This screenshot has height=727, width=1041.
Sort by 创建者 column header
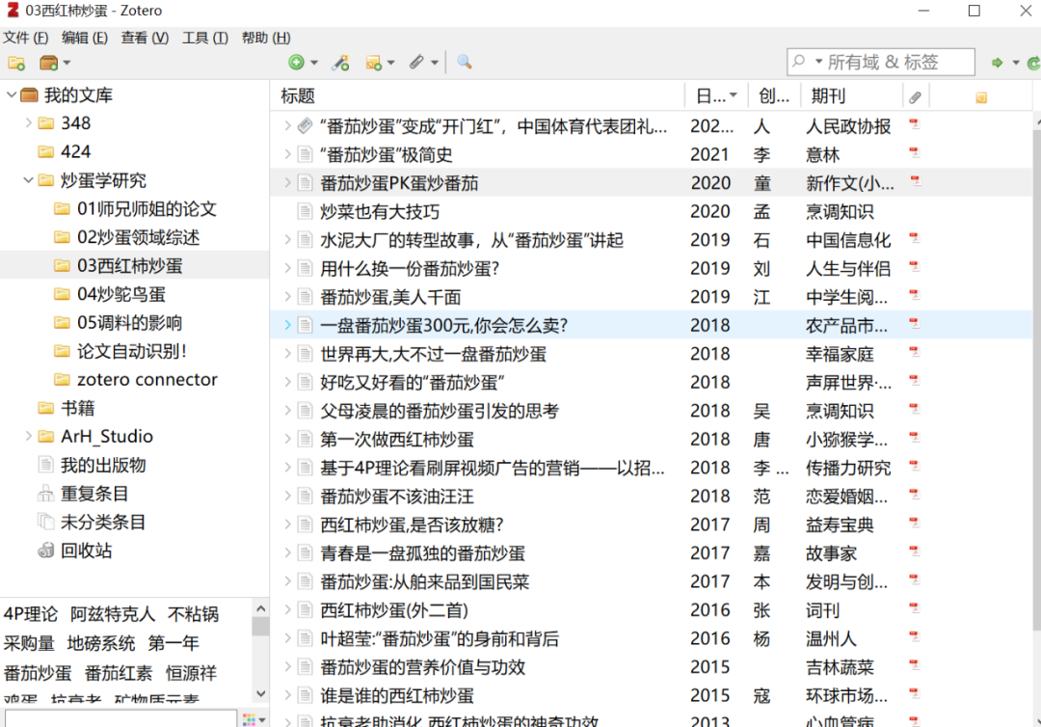[774, 96]
